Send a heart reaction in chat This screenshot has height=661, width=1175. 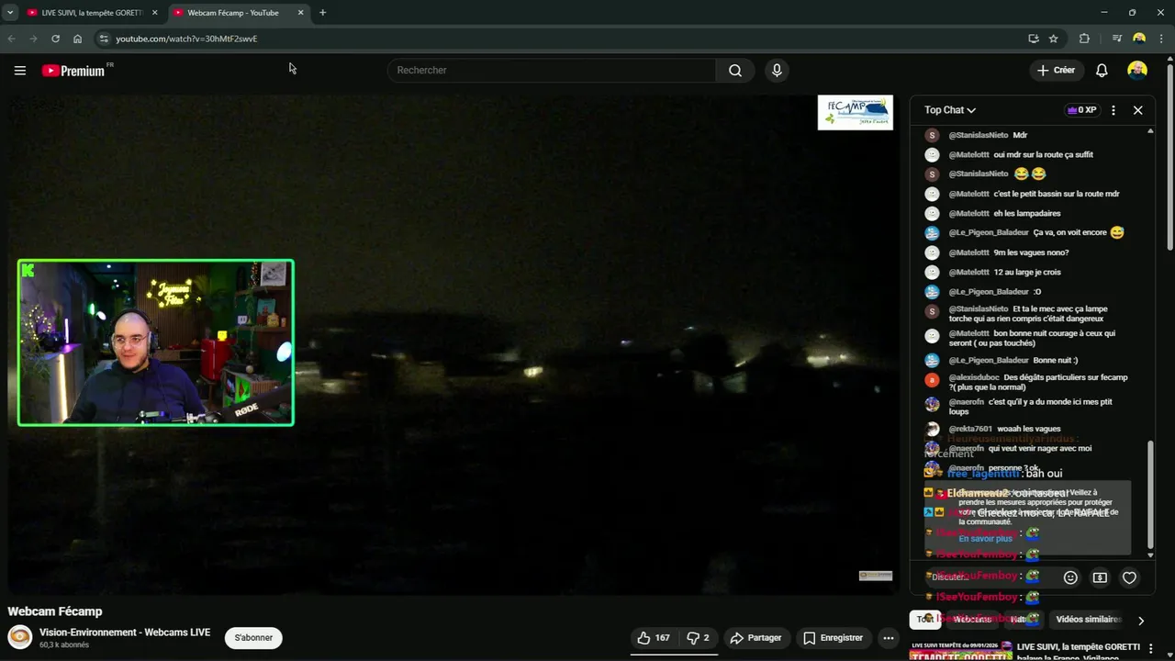point(1129,577)
